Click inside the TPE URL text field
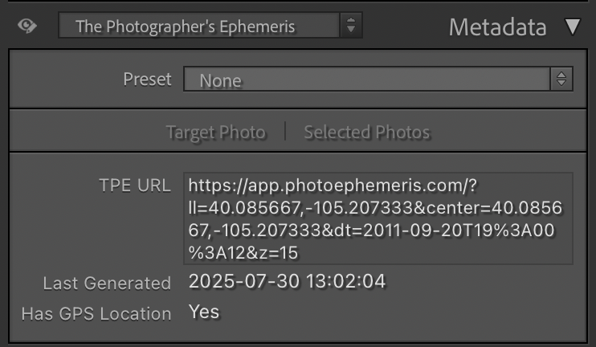This screenshot has width=596, height=347. click(x=378, y=218)
